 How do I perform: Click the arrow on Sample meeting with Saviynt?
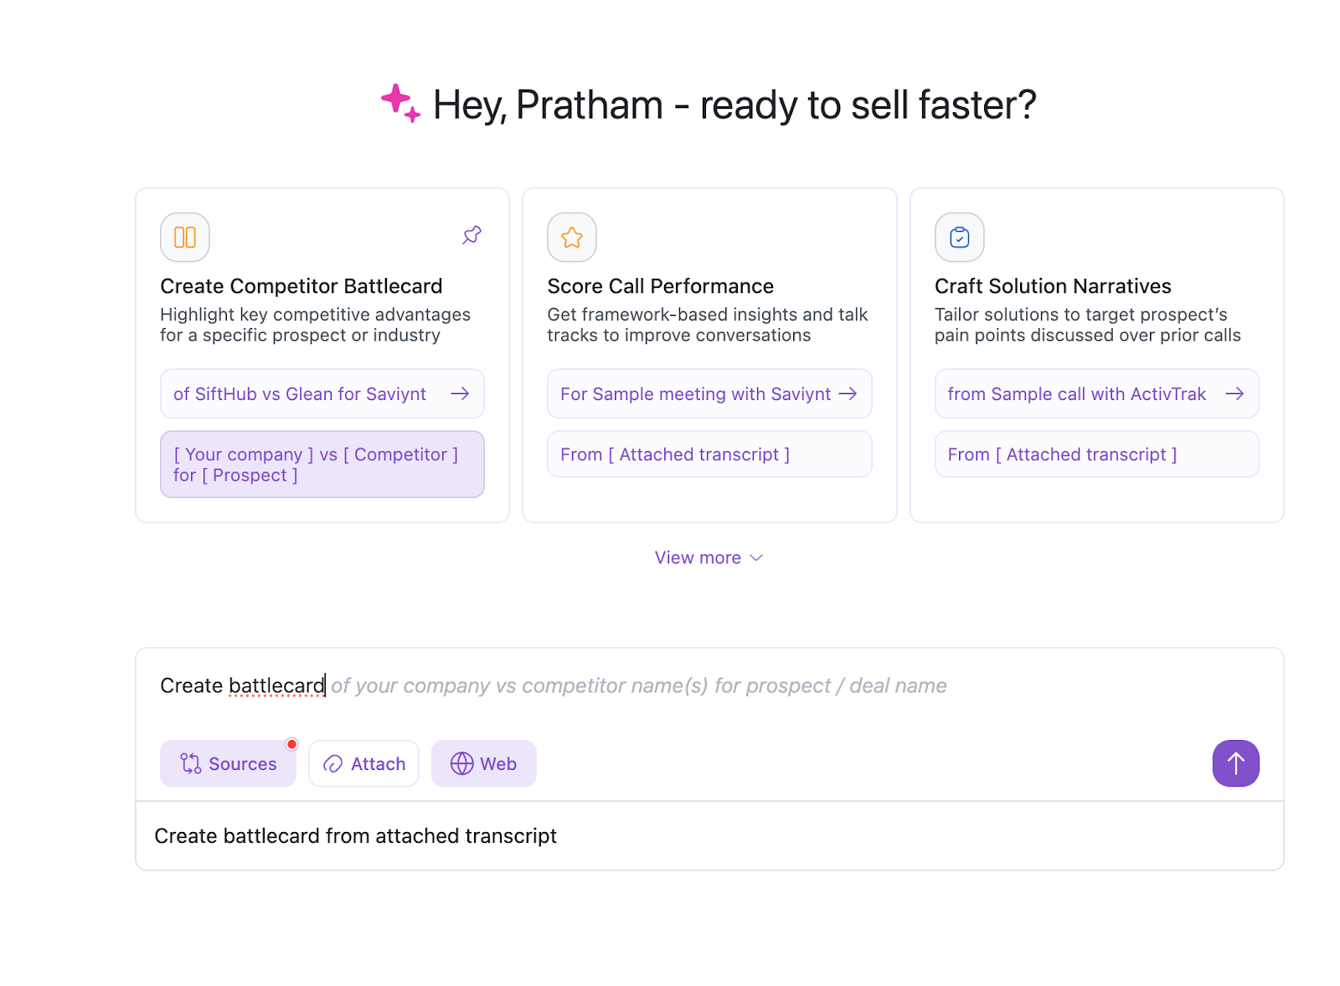848,393
